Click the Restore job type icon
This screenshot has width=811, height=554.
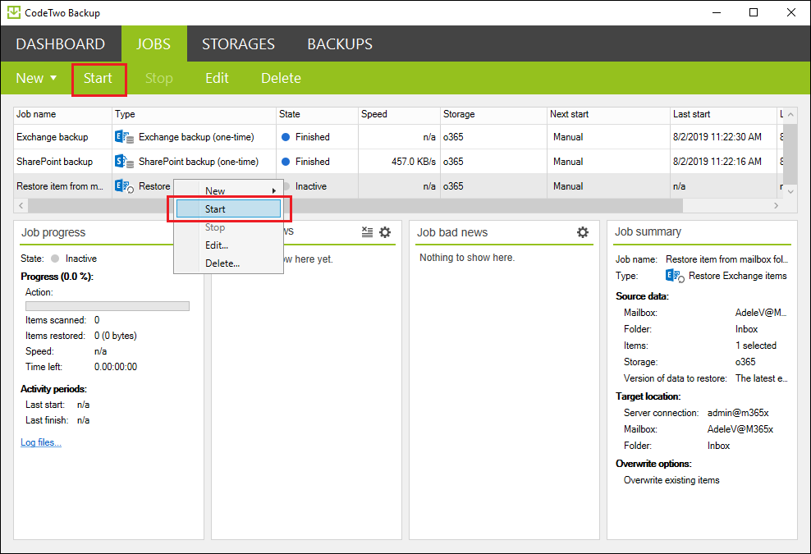coord(124,186)
